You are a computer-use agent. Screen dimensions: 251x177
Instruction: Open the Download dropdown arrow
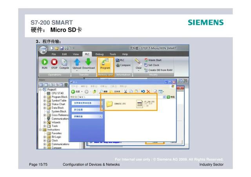88,70
